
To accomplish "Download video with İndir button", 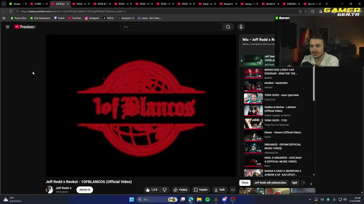I will [x=220, y=190].
